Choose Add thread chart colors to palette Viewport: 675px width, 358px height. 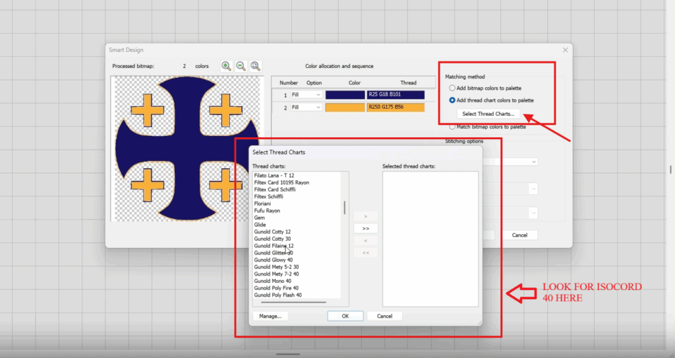(452, 100)
